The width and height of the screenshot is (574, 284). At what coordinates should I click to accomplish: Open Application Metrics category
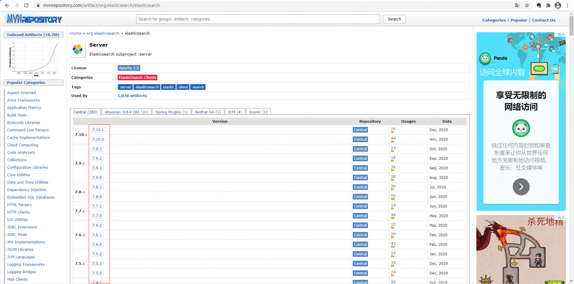click(x=24, y=108)
